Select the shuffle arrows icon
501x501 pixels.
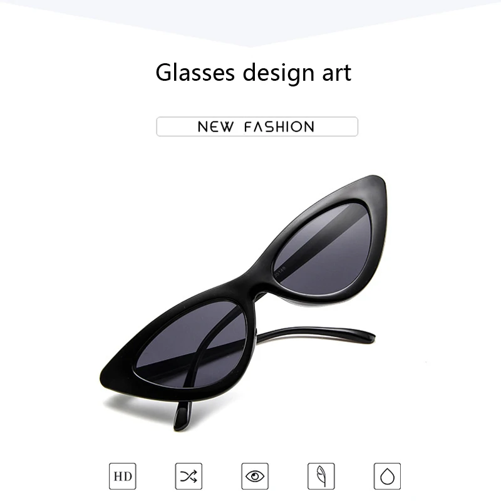[189, 476]
